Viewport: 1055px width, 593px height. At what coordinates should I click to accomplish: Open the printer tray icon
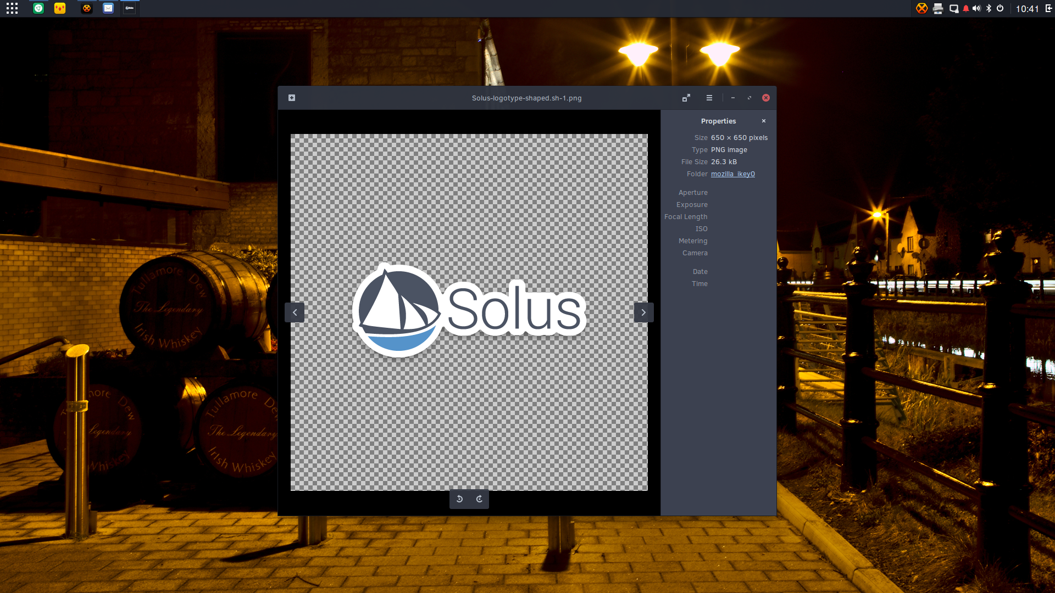938,8
